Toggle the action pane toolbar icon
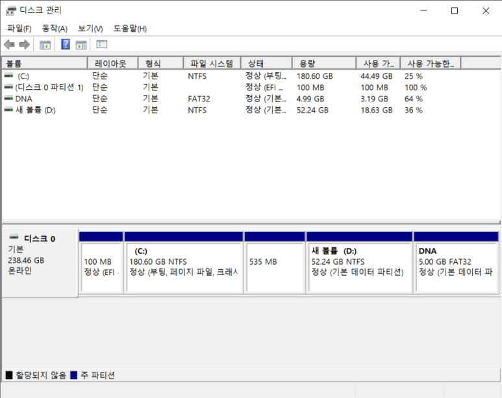The height and width of the screenshot is (398, 502). tap(81, 45)
